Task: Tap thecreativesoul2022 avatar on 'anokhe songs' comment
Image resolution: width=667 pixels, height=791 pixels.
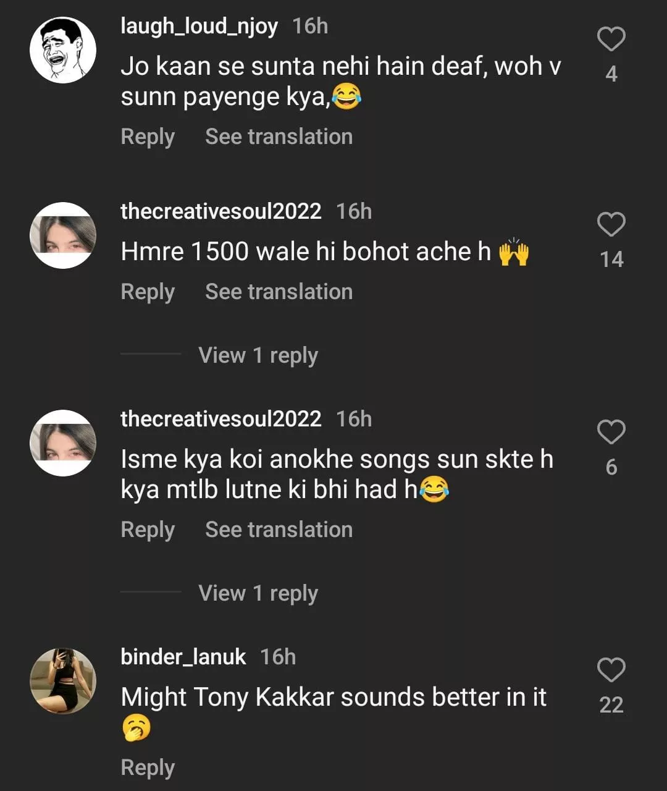Action: [x=63, y=443]
